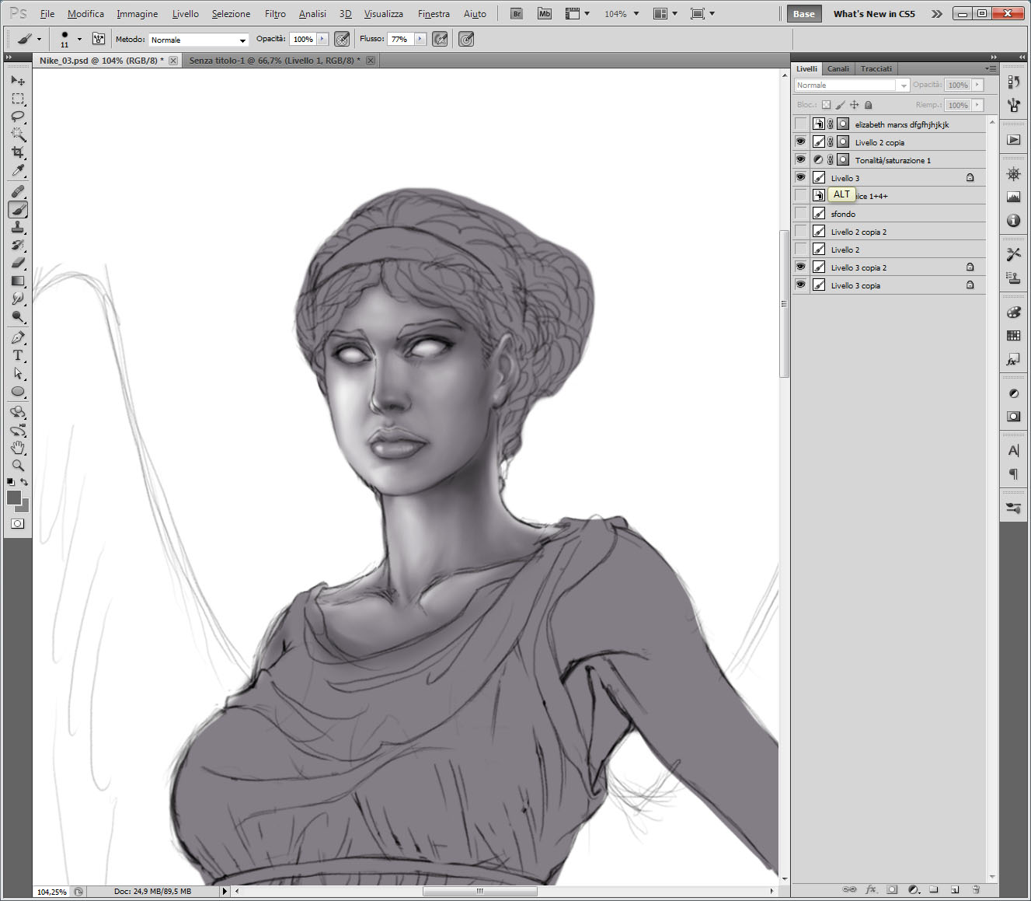The width and height of the screenshot is (1031, 901).
Task: Switch to the Canali tab
Action: (x=838, y=68)
